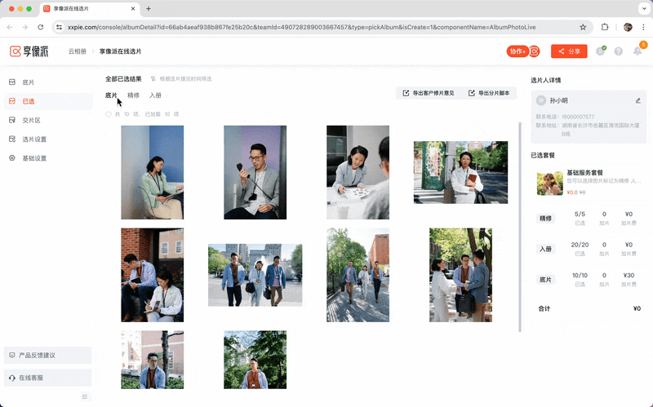Viewport: 653px width, 407px height.
Task: Switch to the 精修 tab
Action: (x=133, y=95)
